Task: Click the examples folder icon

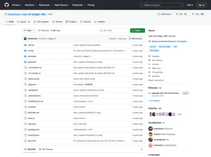Action: coord(25,56)
